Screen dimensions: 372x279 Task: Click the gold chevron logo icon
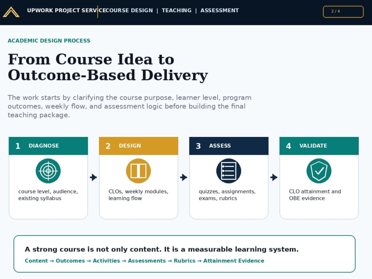pos(11,12)
